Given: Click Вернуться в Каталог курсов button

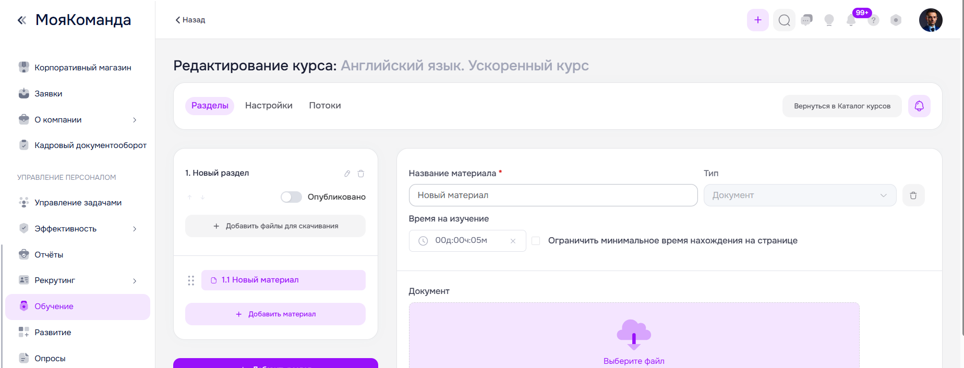Looking at the screenshot, I should (x=841, y=106).
